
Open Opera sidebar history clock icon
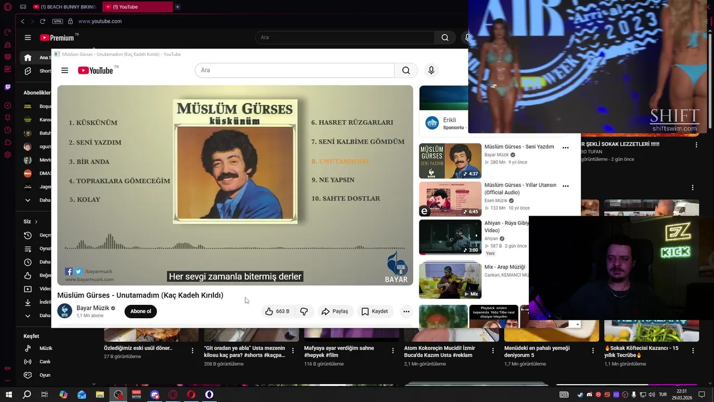pos(7,130)
